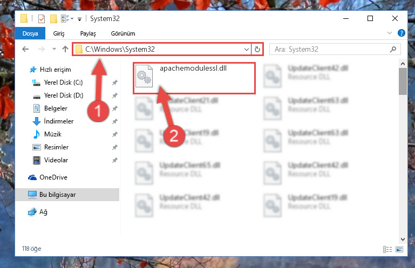Unpin Belgeler from quick access
415x268 pixels.
click(114, 108)
